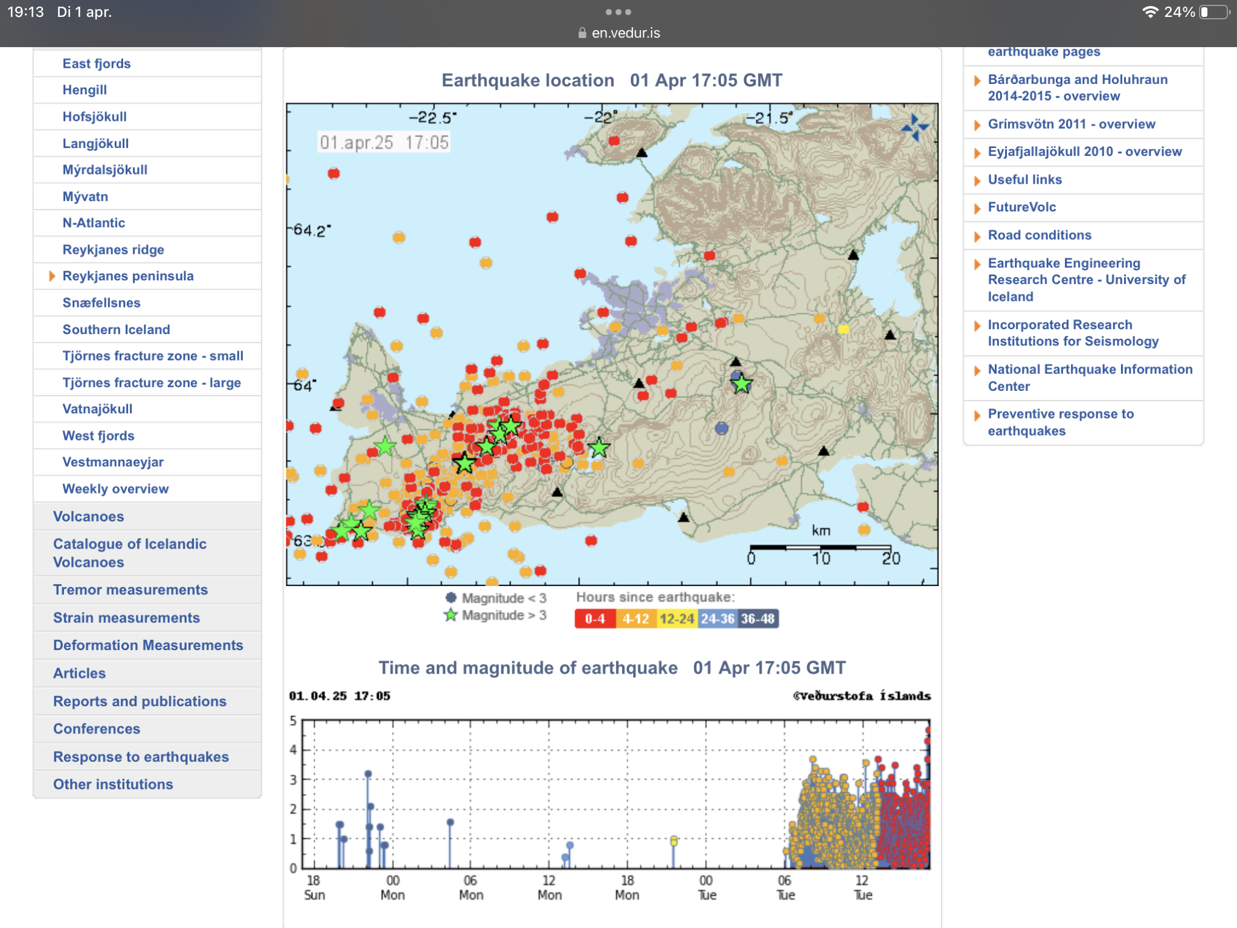Click the green star magnitude legend symbol
The image size is (1237, 928).
(450, 615)
